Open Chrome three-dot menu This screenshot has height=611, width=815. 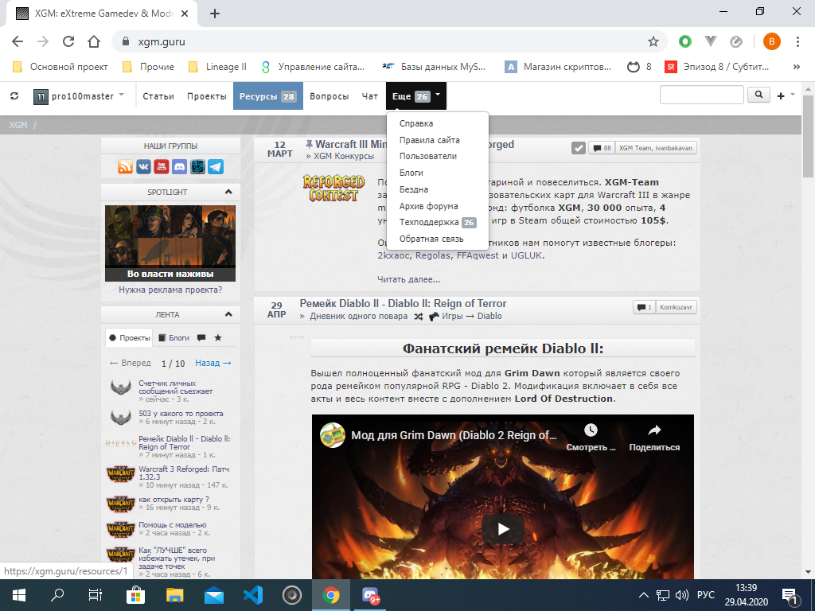click(797, 41)
